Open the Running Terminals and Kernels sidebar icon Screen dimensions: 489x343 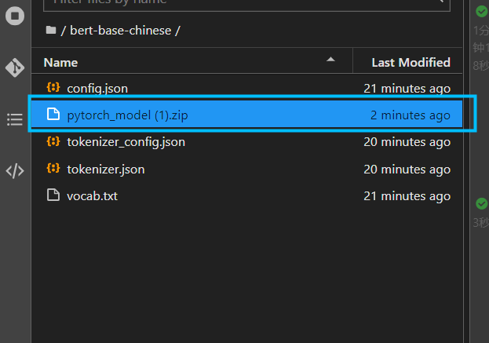[15, 16]
